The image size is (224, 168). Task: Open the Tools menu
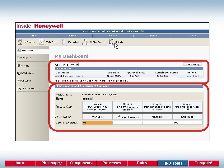153,35
